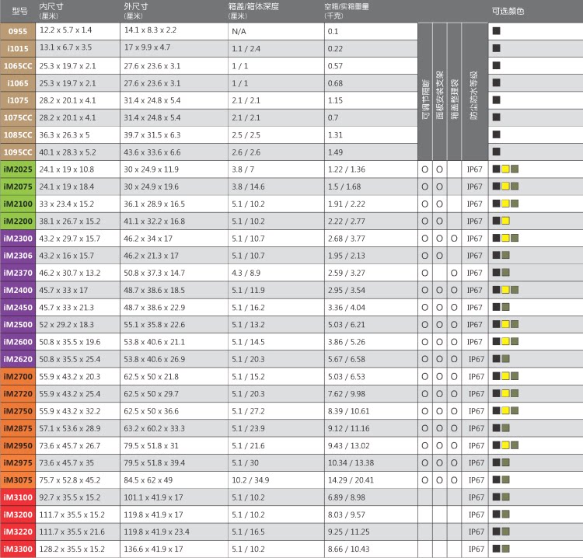Select the 1095CC model label
Screen dimensions: 583x558
tap(18, 152)
